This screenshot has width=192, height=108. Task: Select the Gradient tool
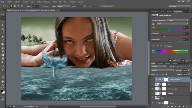tap(3, 55)
